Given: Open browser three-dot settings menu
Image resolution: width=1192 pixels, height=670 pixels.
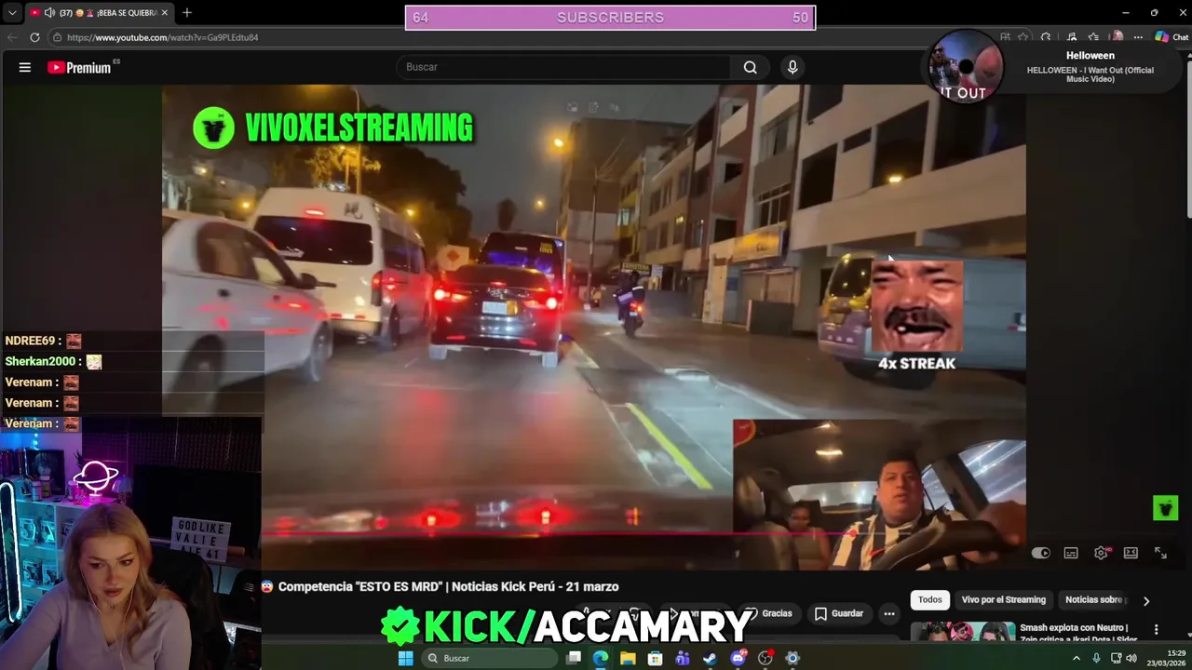Looking at the screenshot, I should point(1138,37).
